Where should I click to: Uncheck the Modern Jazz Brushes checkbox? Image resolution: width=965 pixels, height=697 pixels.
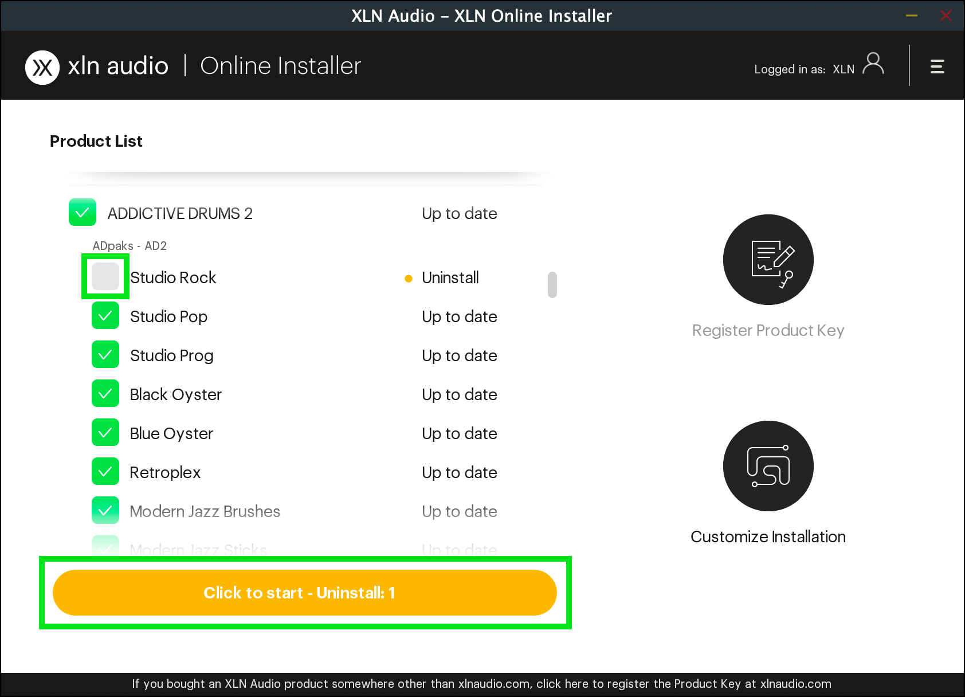click(x=105, y=510)
